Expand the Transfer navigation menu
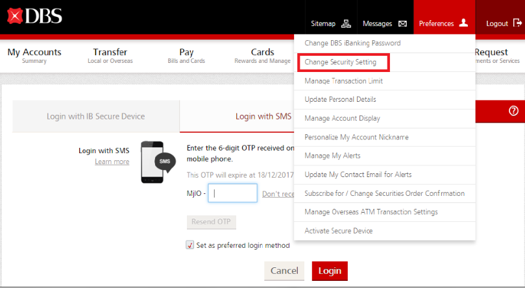 [x=110, y=56]
